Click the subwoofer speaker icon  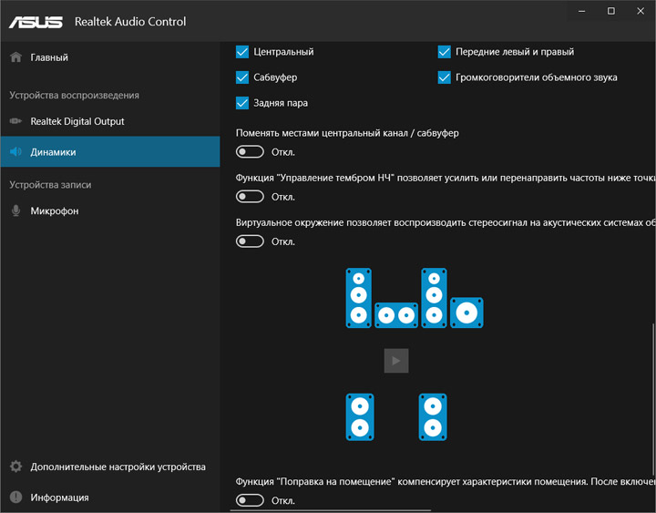pyautogui.click(x=466, y=313)
